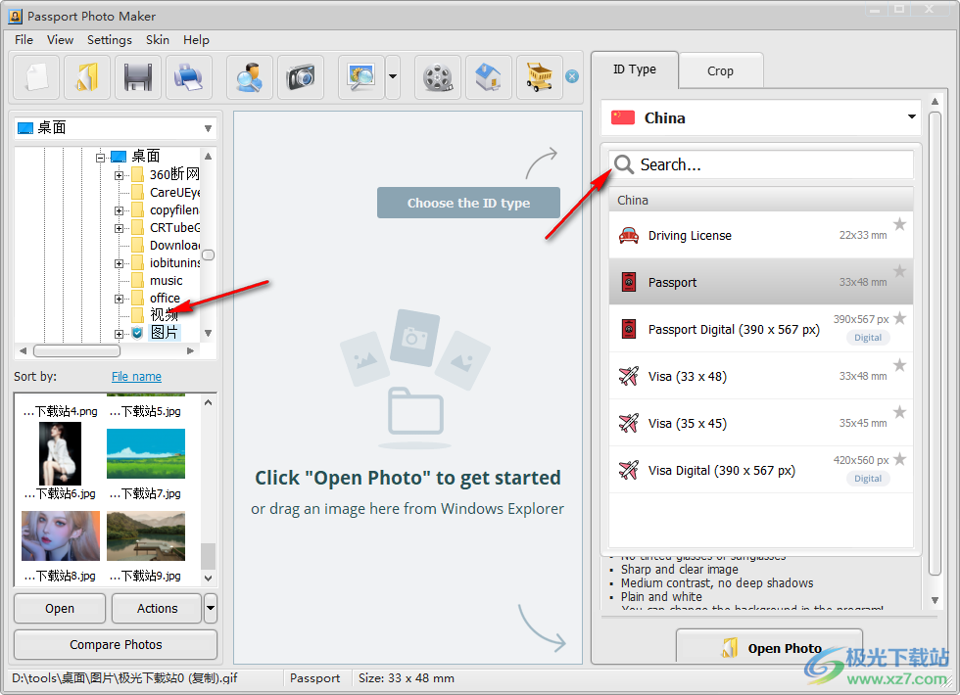Open the View menu
Viewport: 960px width, 695px height.
60,40
